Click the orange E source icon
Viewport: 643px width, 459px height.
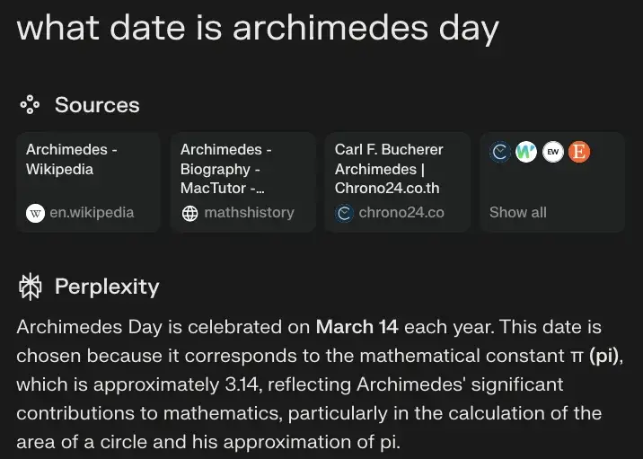pyautogui.click(x=579, y=152)
